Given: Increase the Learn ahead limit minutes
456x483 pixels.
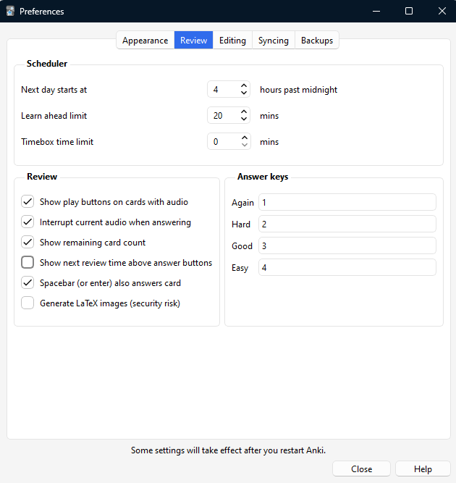Looking at the screenshot, I should click(244, 112).
